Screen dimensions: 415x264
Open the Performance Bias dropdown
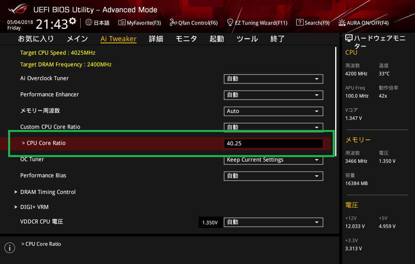274,176
